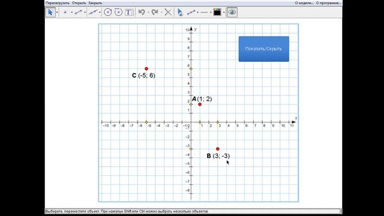Screen dimensions: 384x216
Task: Click the x axis label
Action: [x=296, y=118]
